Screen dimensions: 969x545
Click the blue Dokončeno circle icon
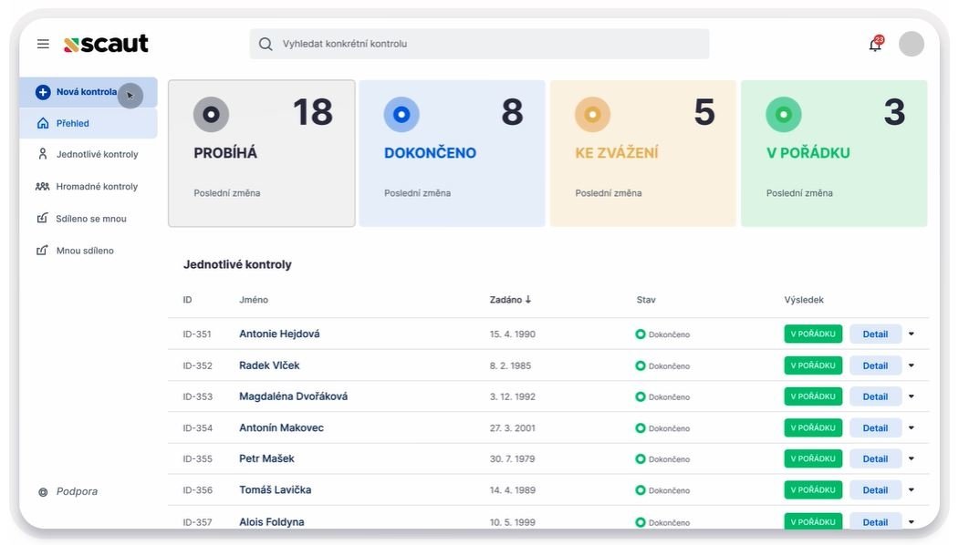(x=401, y=115)
